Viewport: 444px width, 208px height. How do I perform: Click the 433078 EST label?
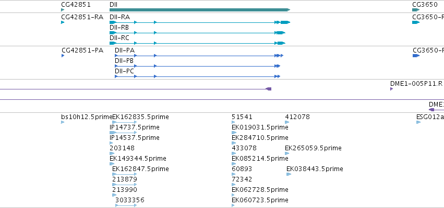pos(244,148)
